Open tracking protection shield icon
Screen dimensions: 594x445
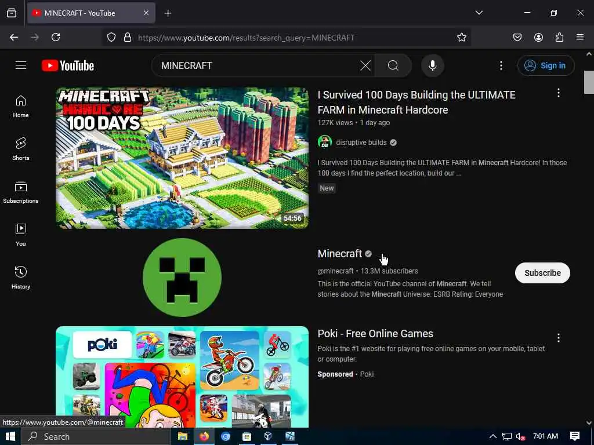(111, 37)
